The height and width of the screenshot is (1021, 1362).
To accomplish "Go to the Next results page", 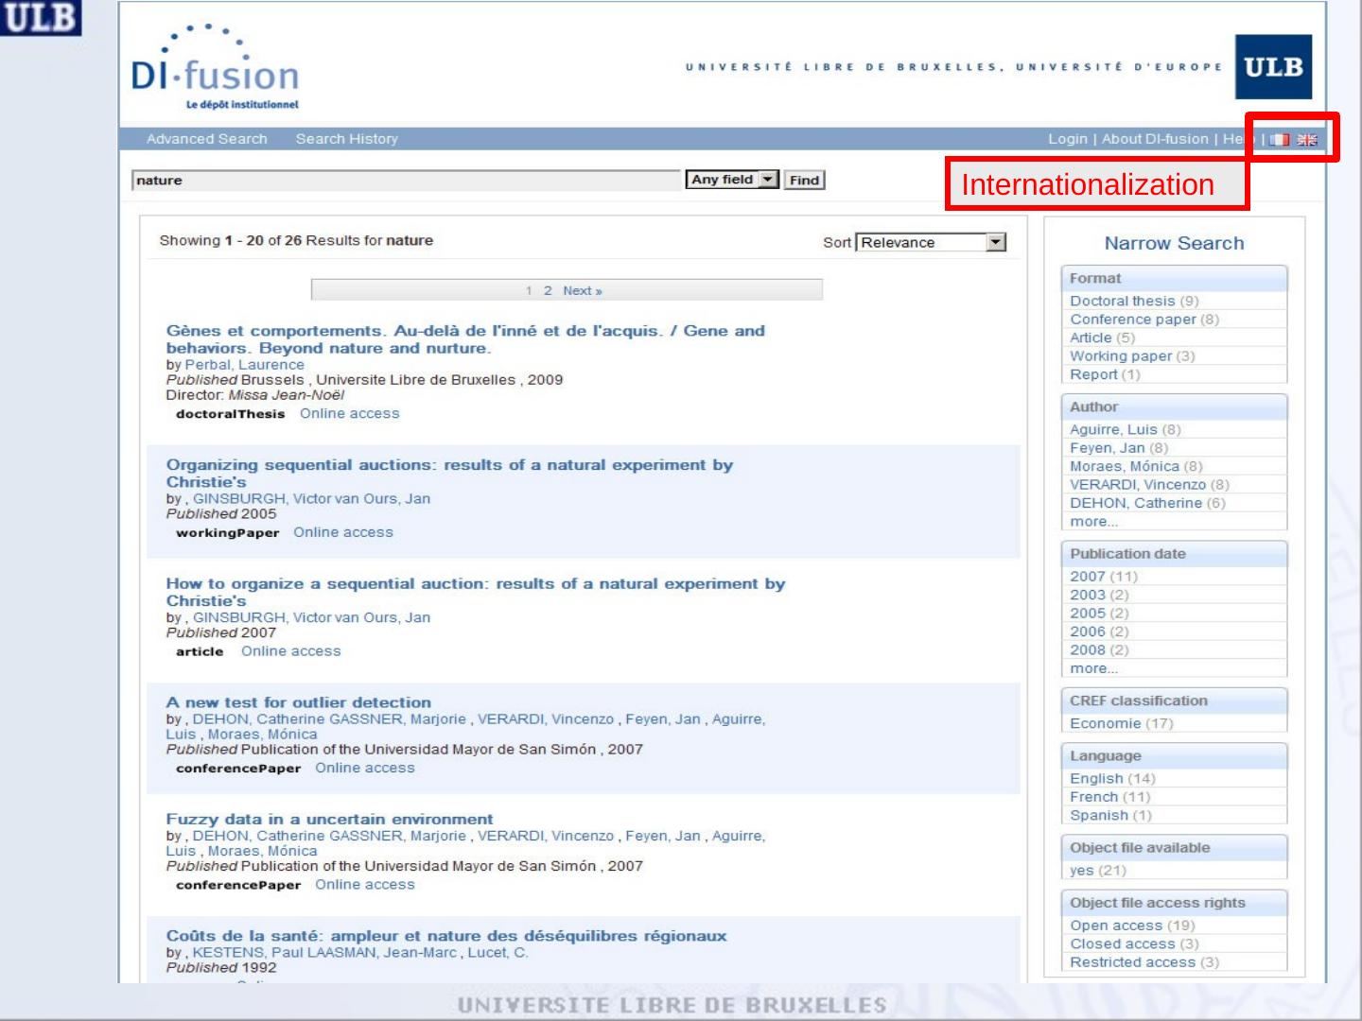I will (583, 291).
